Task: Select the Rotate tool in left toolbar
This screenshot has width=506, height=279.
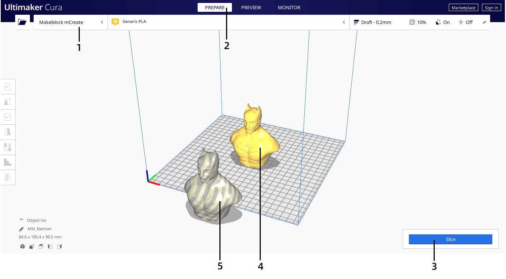Action: (x=8, y=117)
